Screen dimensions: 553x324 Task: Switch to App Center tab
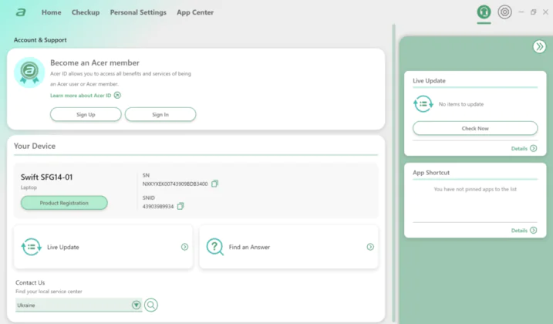point(195,12)
